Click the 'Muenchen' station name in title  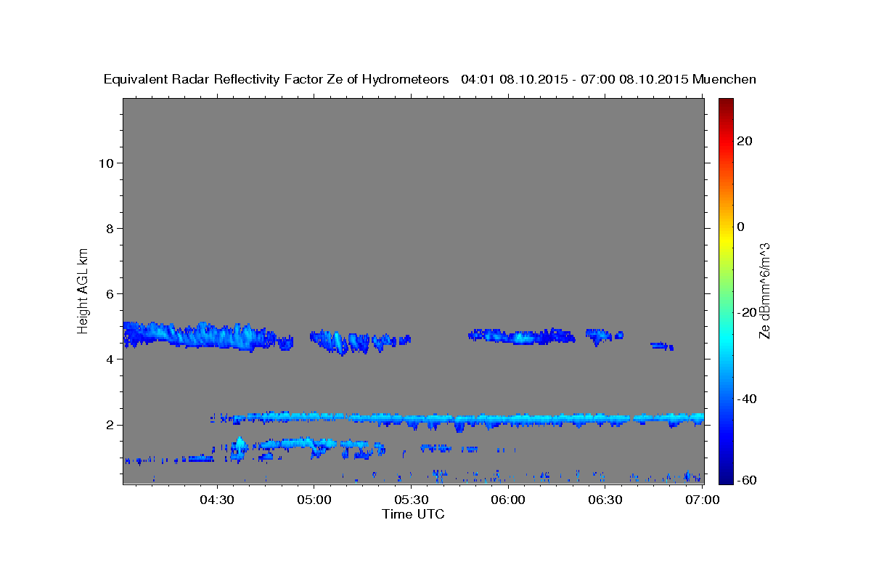(724, 79)
